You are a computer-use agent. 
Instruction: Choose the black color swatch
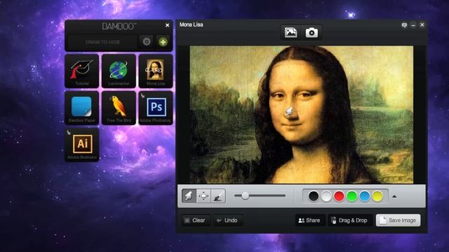[314, 196]
